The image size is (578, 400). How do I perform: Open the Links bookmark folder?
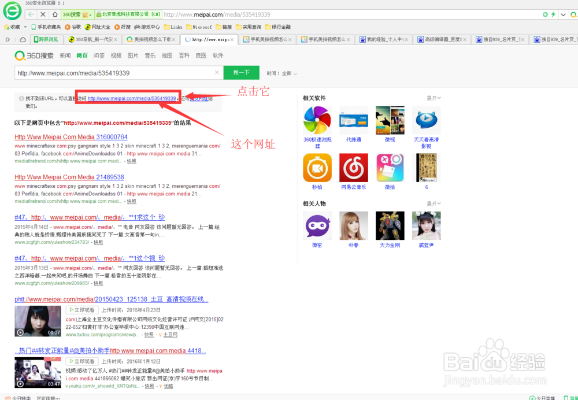tap(173, 27)
